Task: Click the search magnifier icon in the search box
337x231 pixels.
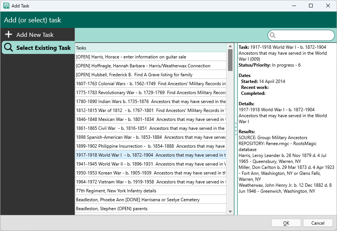Action: (x=272, y=35)
